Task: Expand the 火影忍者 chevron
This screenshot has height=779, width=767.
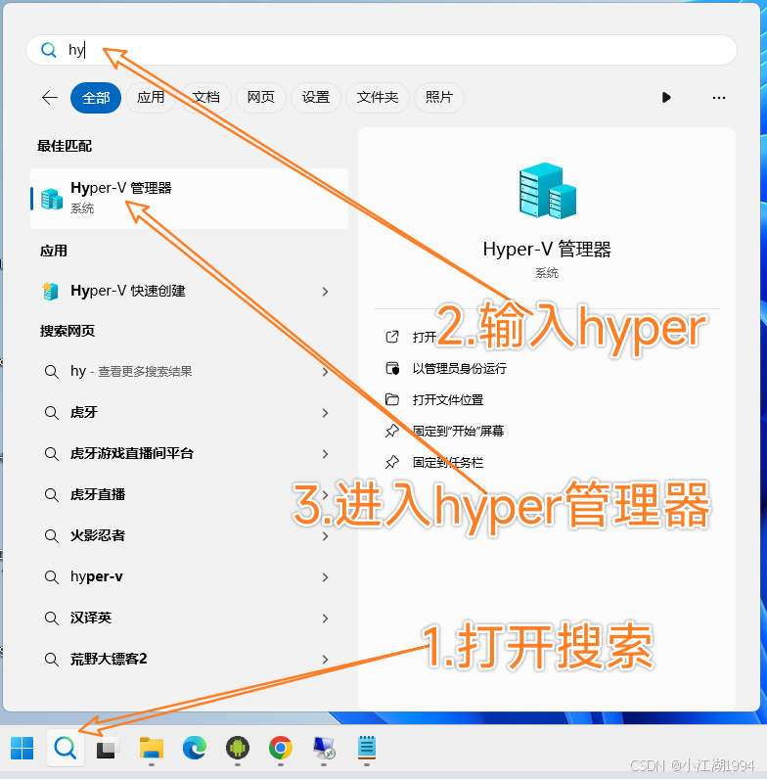Action: (x=326, y=536)
